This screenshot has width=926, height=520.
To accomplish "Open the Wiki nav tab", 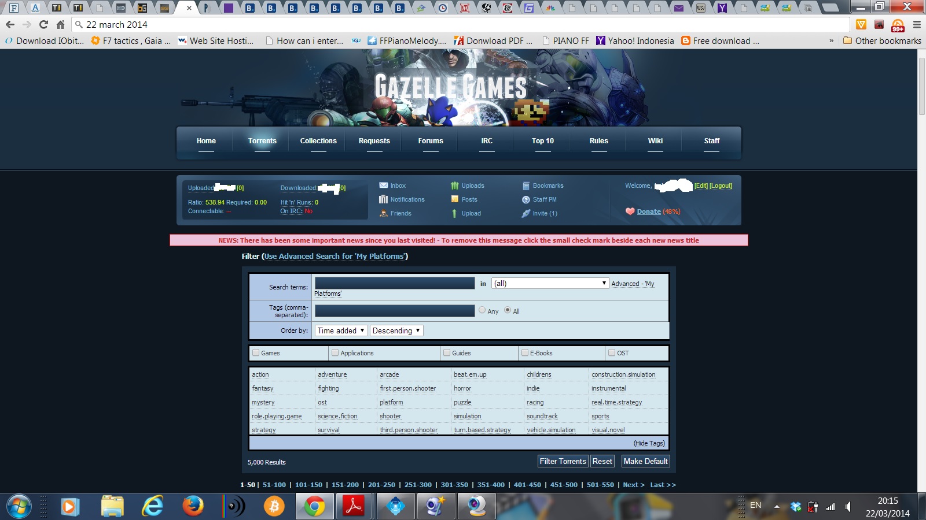I will click(655, 141).
